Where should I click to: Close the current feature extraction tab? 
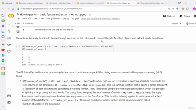(134, 3)
